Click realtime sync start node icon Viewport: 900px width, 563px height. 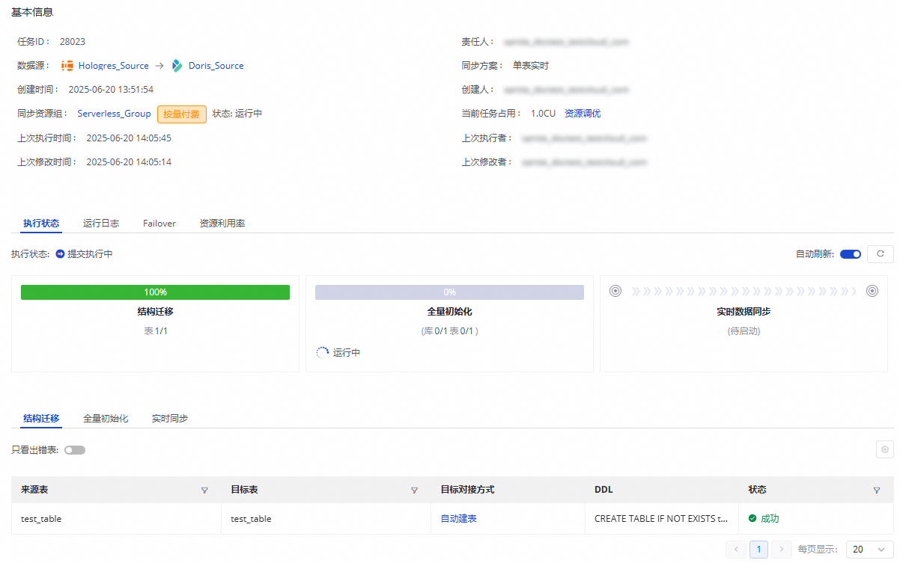615,292
